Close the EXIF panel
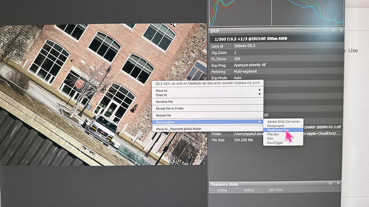The width and height of the screenshot is (369, 207). [x=341, y=30]
